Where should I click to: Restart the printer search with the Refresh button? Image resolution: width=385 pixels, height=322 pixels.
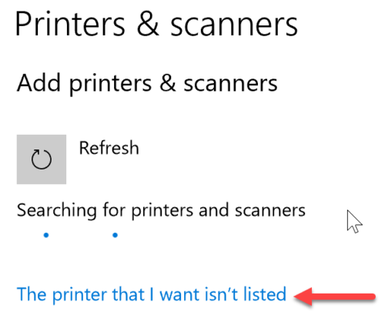tap(42, 159)
